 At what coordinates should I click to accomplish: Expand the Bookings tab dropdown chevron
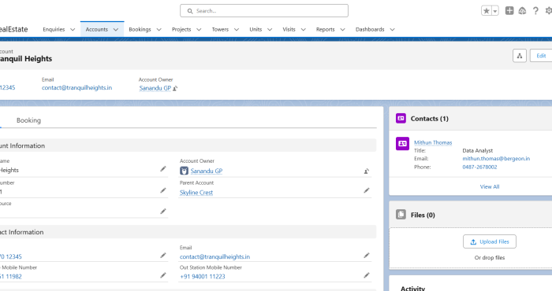[159, 29]
